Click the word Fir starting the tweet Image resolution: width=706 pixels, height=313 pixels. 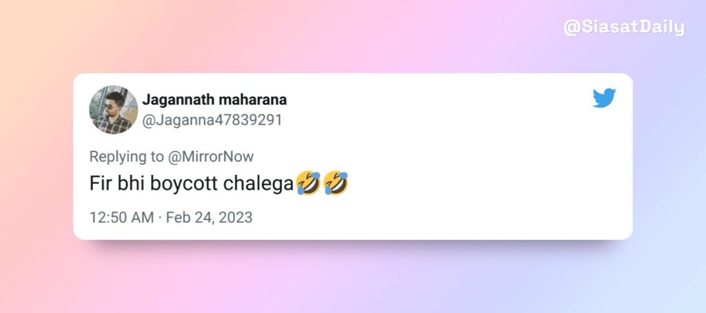point(99,184)
